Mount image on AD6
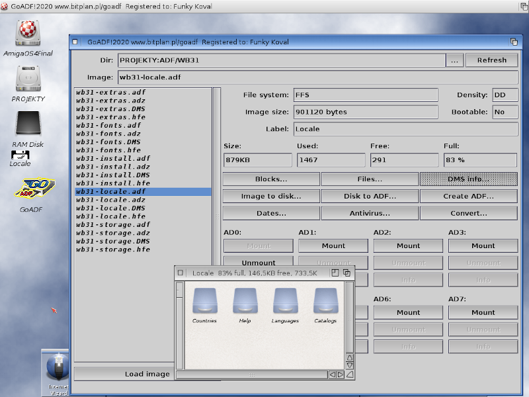The width and height of the screenshot is (529, 397). click(408, 312)
